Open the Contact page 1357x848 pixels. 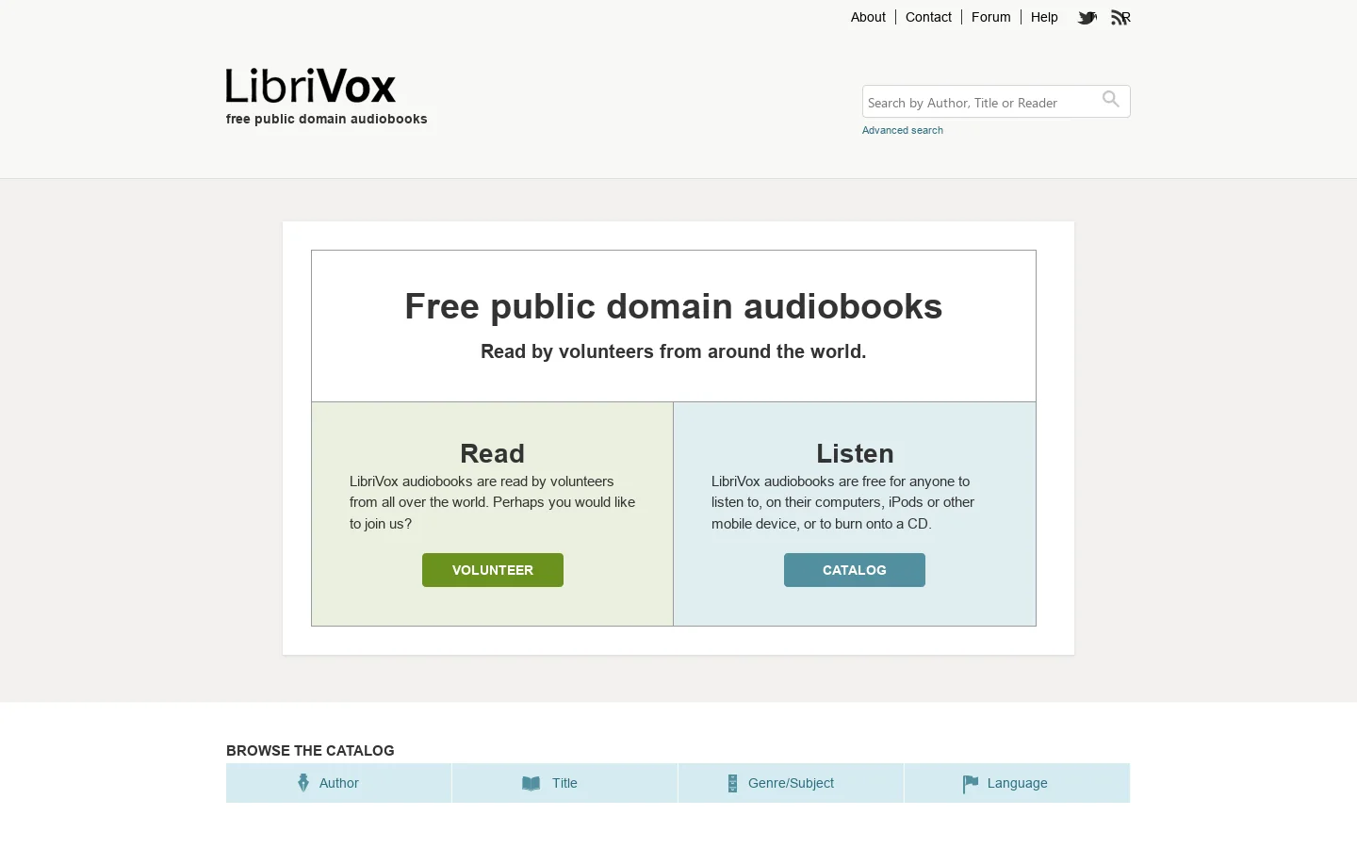[928, 17]
